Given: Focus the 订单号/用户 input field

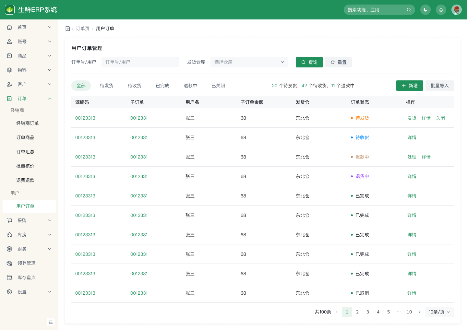Looking at the screenshot, I should (x=140, y=62).
